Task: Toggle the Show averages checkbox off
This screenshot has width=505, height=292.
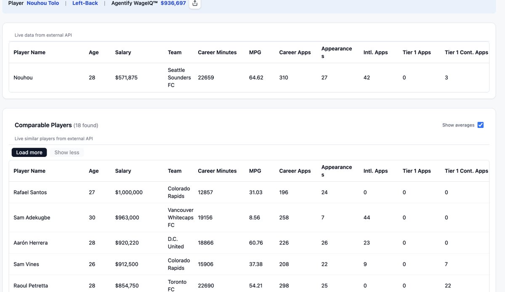Action: point(481,125)
